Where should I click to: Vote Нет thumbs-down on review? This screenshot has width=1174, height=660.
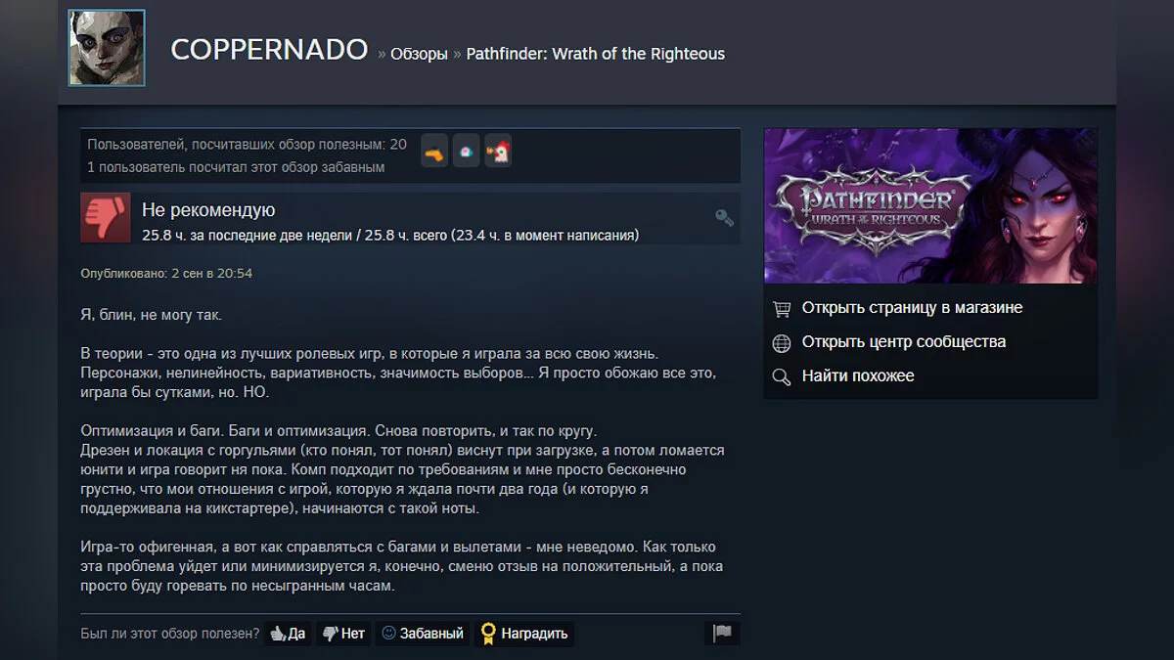(343, 634)
